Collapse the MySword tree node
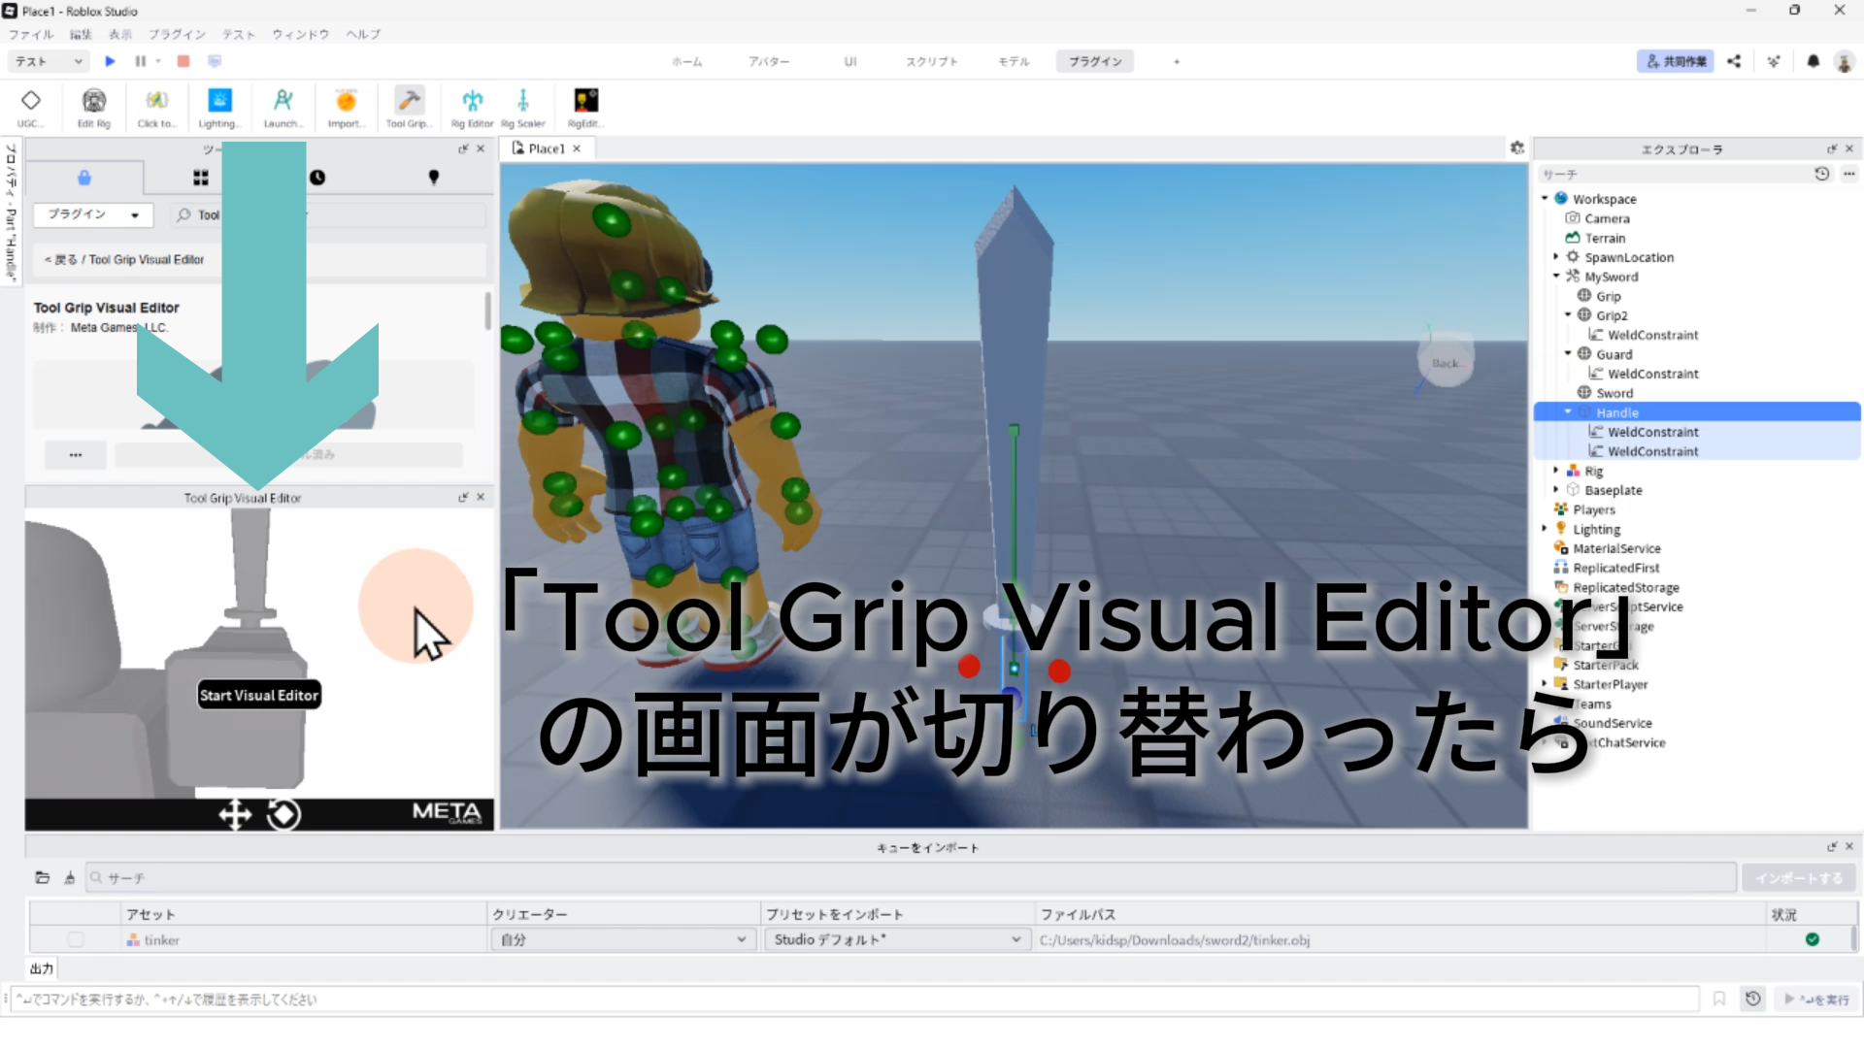 coord(1556,277)
